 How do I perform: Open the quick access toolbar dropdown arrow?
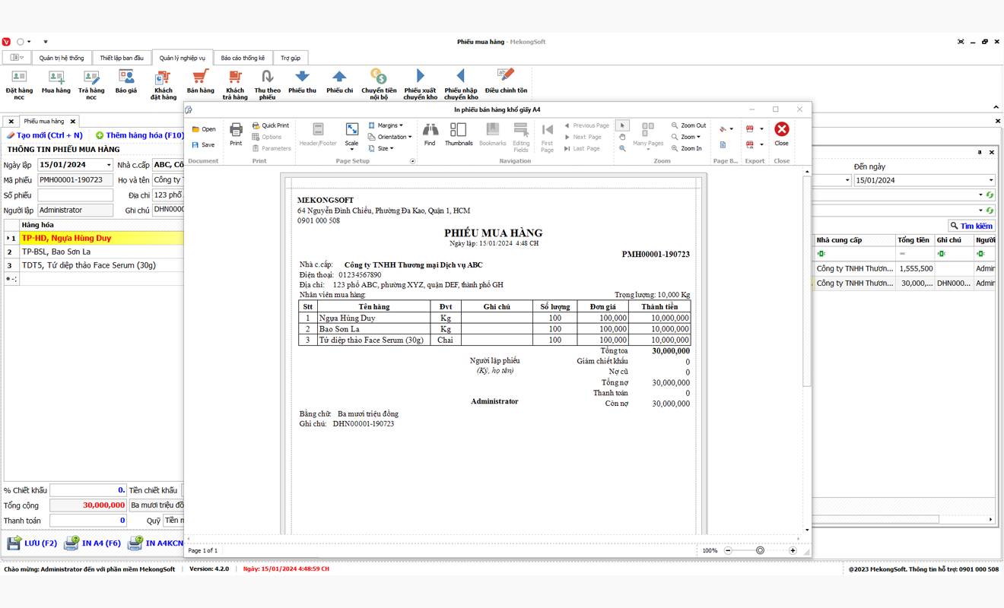click(x=46, y=42)
